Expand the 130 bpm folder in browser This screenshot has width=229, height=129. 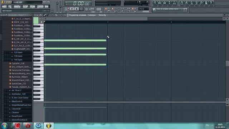tap(18, 56)
